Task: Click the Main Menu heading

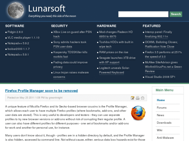Action: coord(165,90)
